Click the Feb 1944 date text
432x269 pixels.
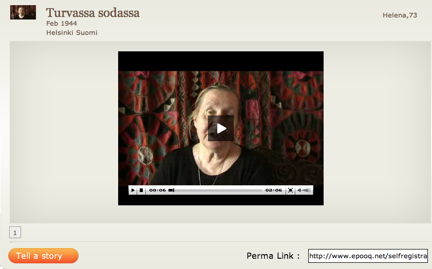62,24
